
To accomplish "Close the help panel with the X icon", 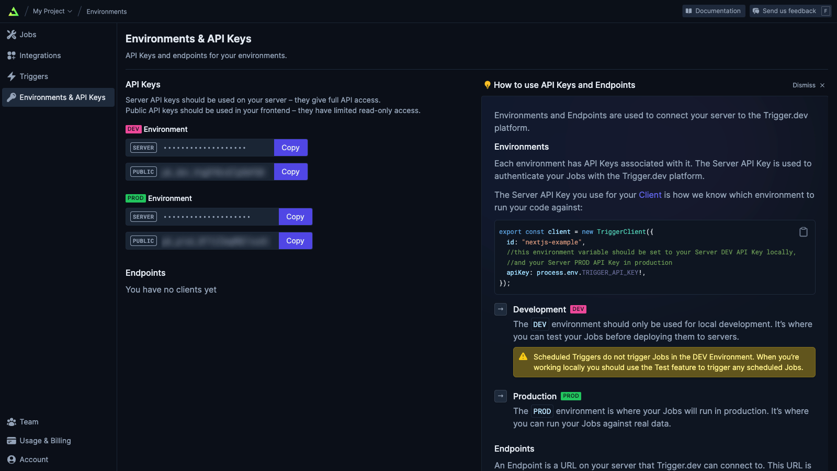I will coord(822,85).
